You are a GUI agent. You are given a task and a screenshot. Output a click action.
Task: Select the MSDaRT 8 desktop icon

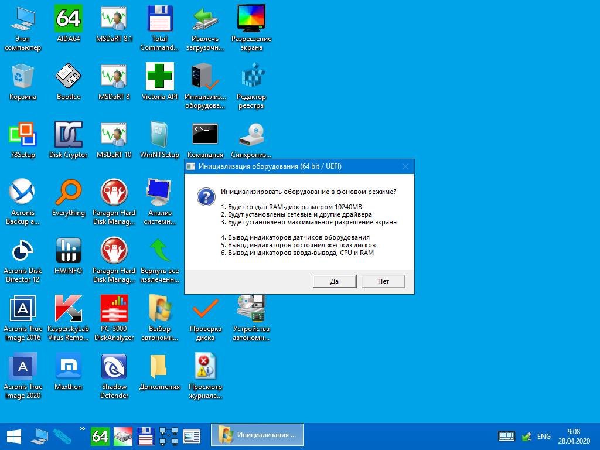(x=114, y=82)
